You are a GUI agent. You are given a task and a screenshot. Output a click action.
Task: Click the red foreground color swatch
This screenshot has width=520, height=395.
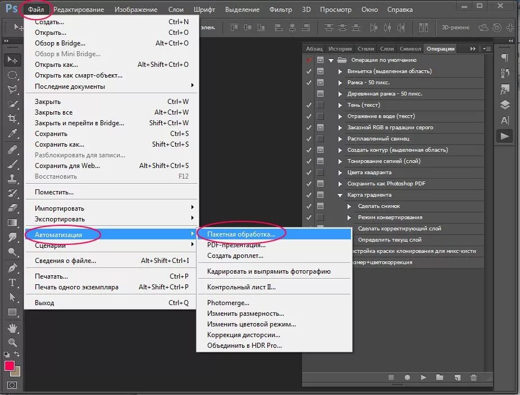[x=10, y=366]
